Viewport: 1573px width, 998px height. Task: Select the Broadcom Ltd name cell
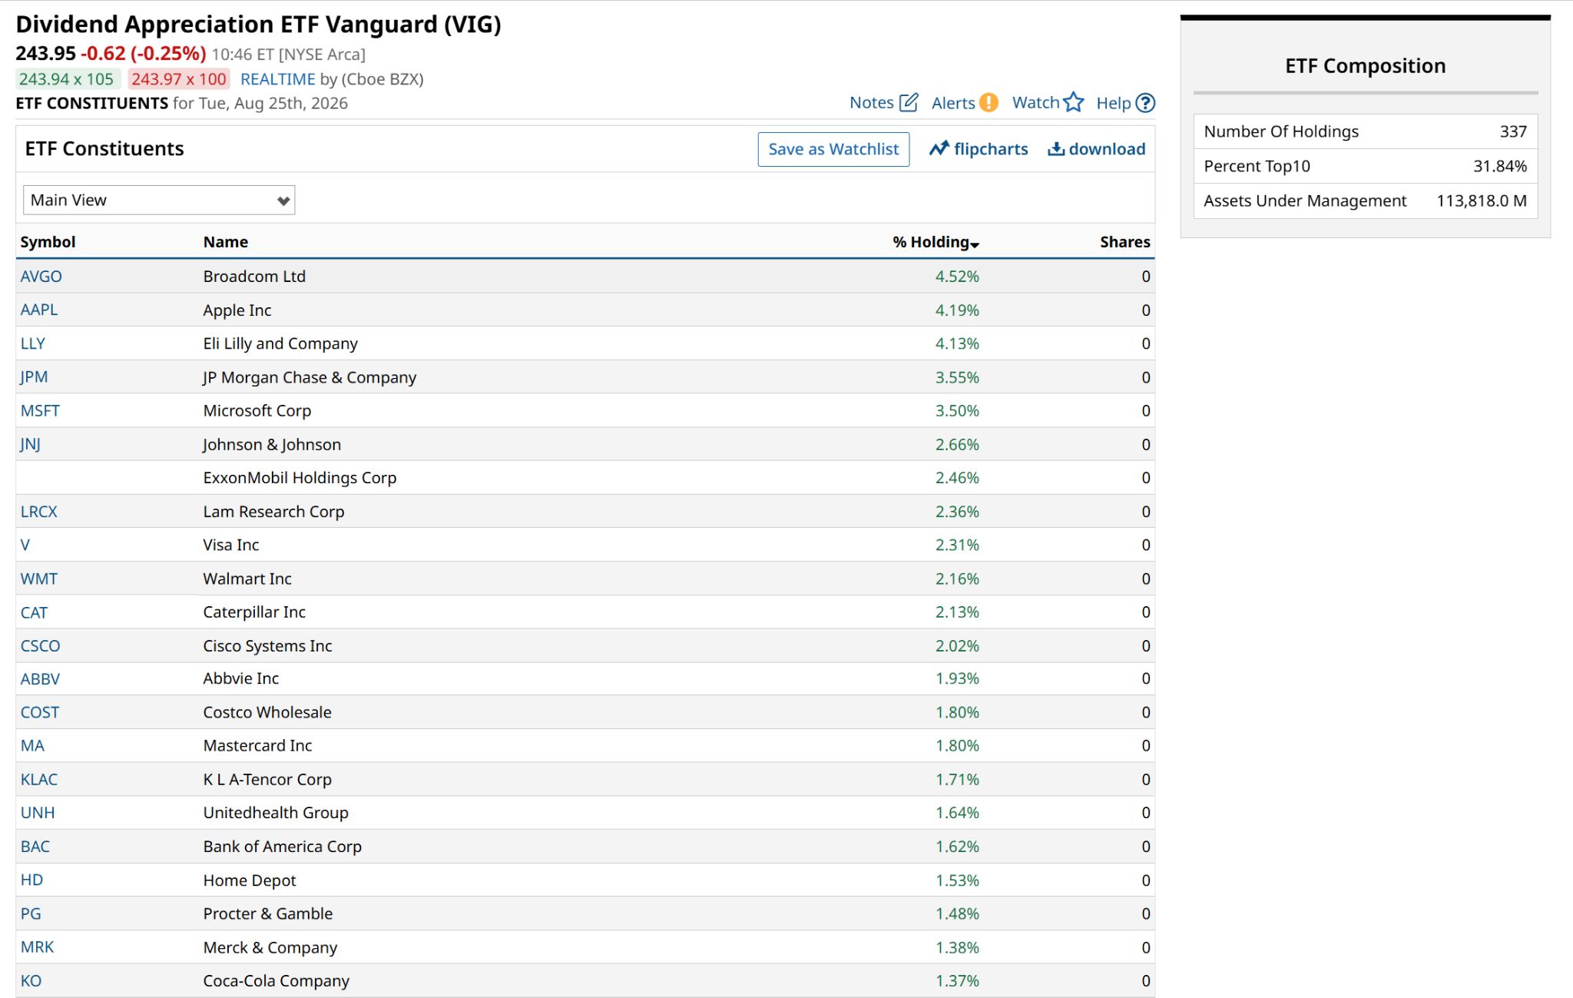[x=254, y=277]
